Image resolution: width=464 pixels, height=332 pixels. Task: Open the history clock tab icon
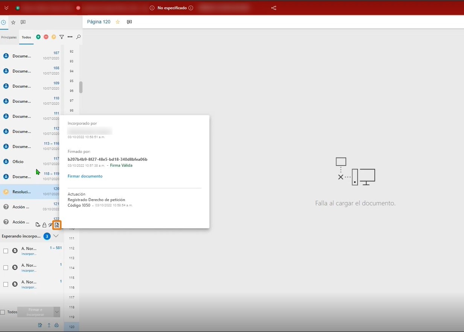pos(3,22)
